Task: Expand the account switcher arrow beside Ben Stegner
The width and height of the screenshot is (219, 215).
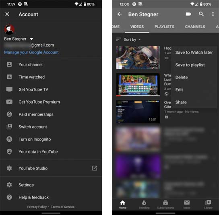Action: (x=31, y=39)
